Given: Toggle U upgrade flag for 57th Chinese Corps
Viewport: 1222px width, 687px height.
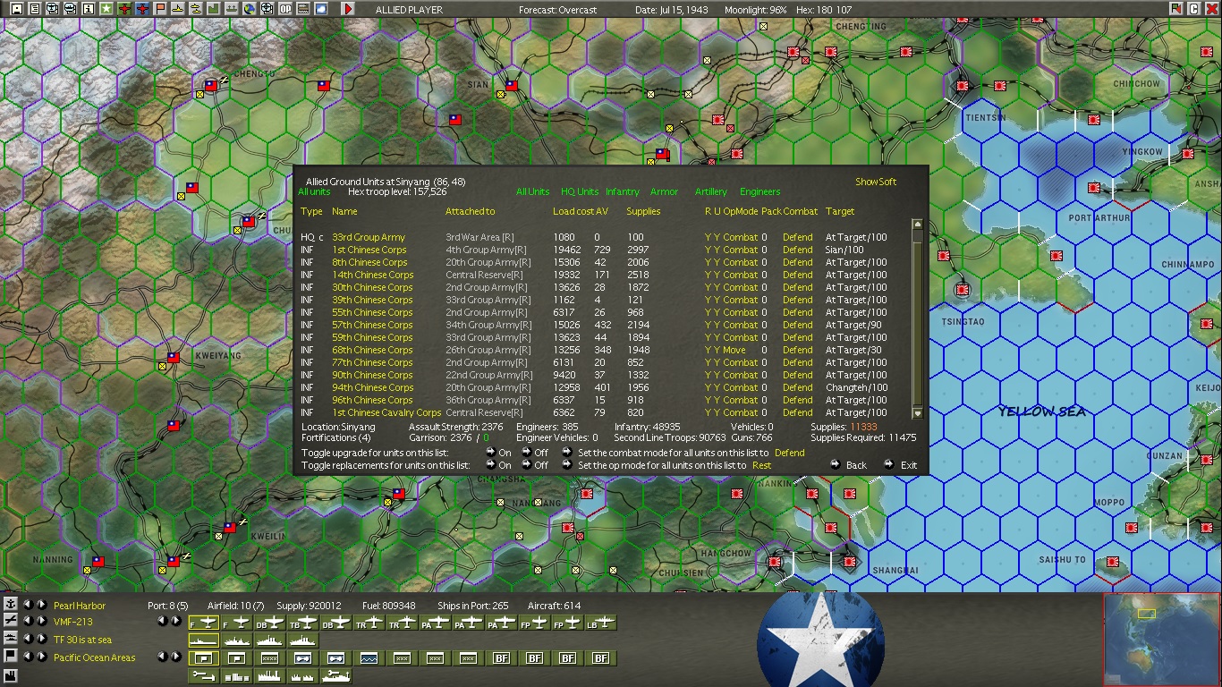Looking at the screenshot, I should pyautogui.click(x=717, y=326).
